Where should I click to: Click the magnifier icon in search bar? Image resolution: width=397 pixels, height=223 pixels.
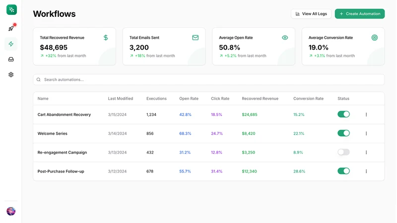[39, 80]
